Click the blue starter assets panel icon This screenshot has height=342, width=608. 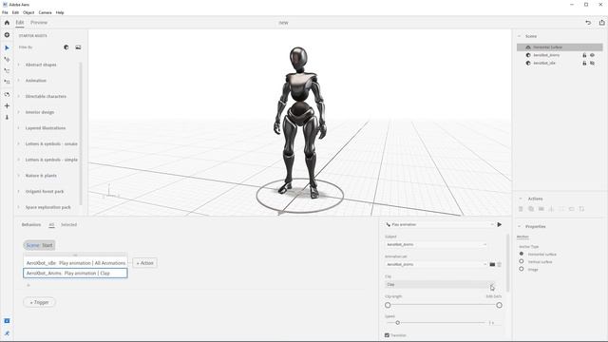7,321
